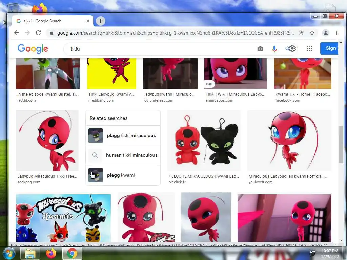
Task: Open the Miraculous Kwamis banner image
Action: click(x=63, y=218)
